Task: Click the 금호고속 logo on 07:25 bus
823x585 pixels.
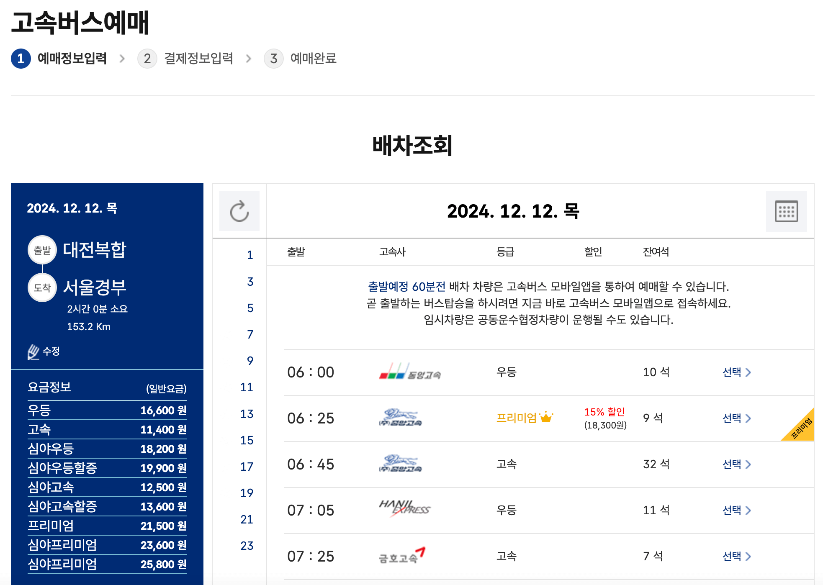Action: tap(402, 556)
